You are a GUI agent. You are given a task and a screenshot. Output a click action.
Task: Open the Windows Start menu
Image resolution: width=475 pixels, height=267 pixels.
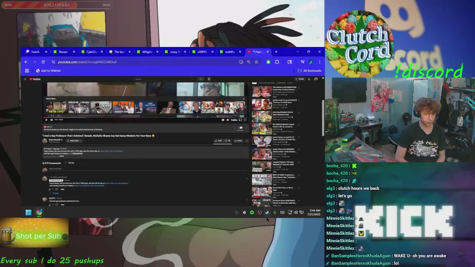point(28,212)
